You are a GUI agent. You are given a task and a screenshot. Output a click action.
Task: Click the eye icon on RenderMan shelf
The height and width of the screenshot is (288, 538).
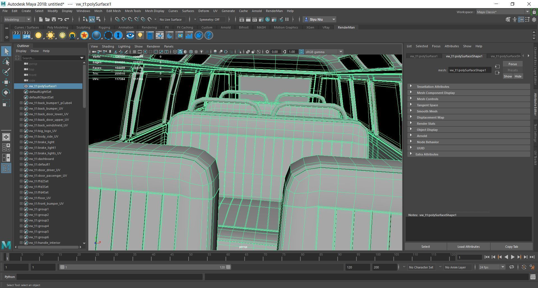tap(130, 36)
